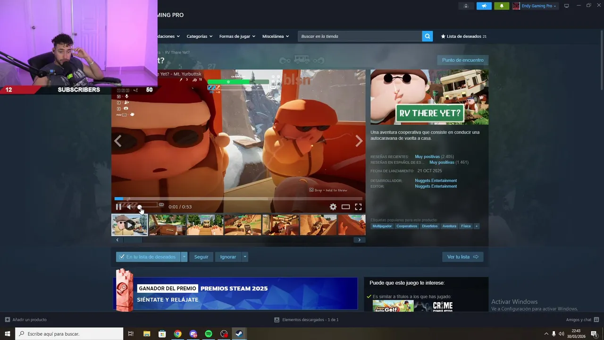The height and width of the screenshot is (340, 604).
Task: Open the Miscelánea menu
Action: (276, 36)
